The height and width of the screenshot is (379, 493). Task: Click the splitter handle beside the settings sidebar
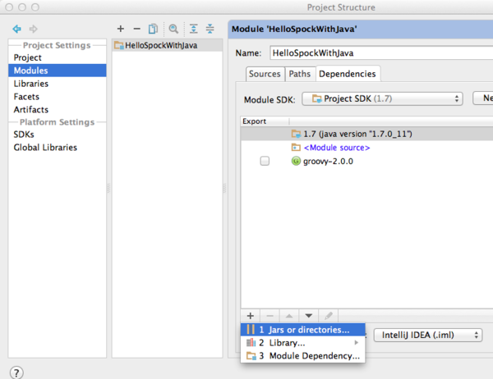(108, 188)
